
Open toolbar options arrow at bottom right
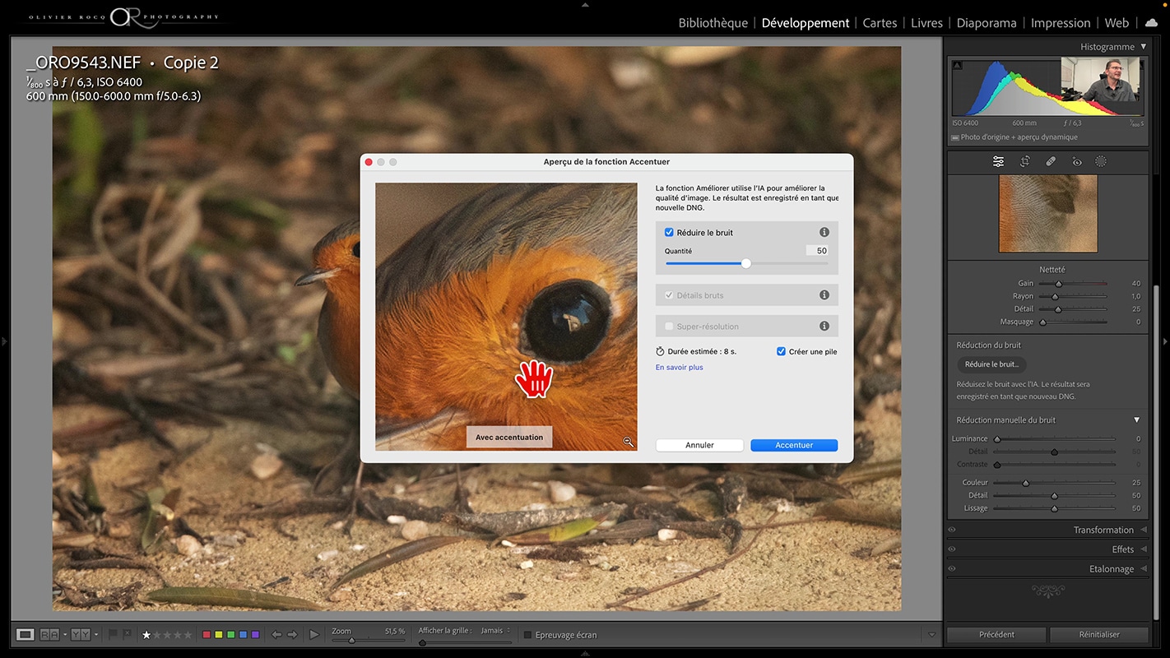coord(931,635)
